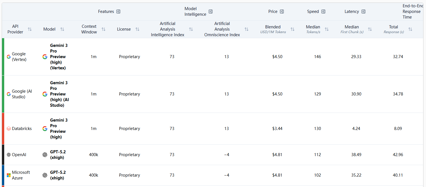Sort by Total Response time arrows
This screenshot has height=187, width=426.
[410, 29]
